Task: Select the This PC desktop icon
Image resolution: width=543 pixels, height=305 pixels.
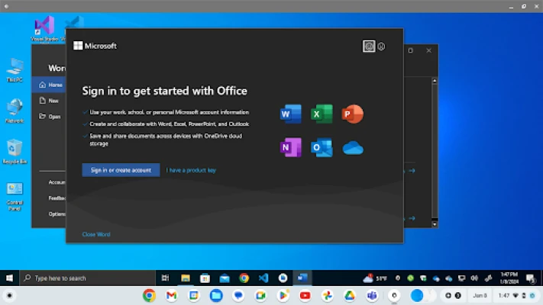Action: [x=15, y=67]
